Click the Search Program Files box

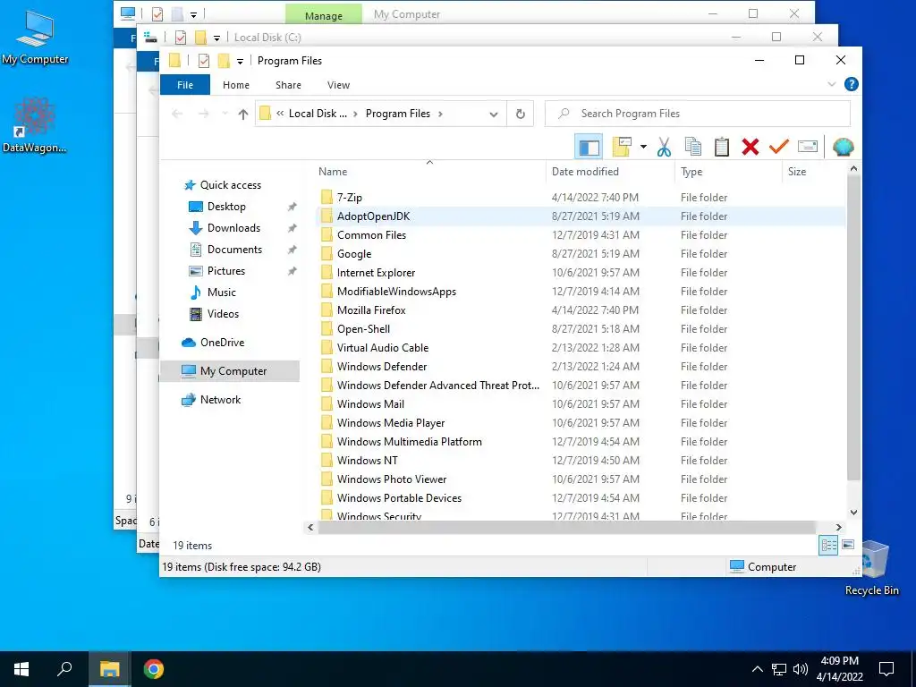click(x=698, y=114)
